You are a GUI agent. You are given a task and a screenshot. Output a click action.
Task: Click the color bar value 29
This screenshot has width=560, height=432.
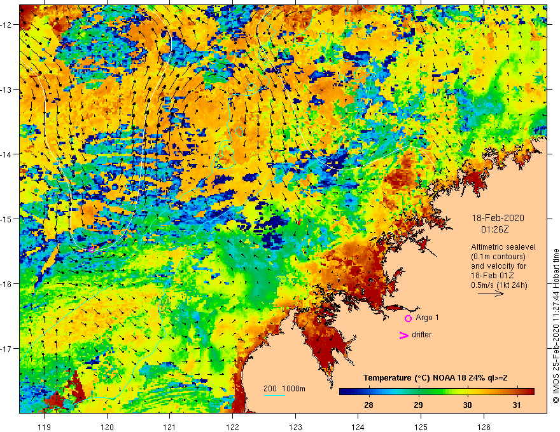[x=418, y=405]
